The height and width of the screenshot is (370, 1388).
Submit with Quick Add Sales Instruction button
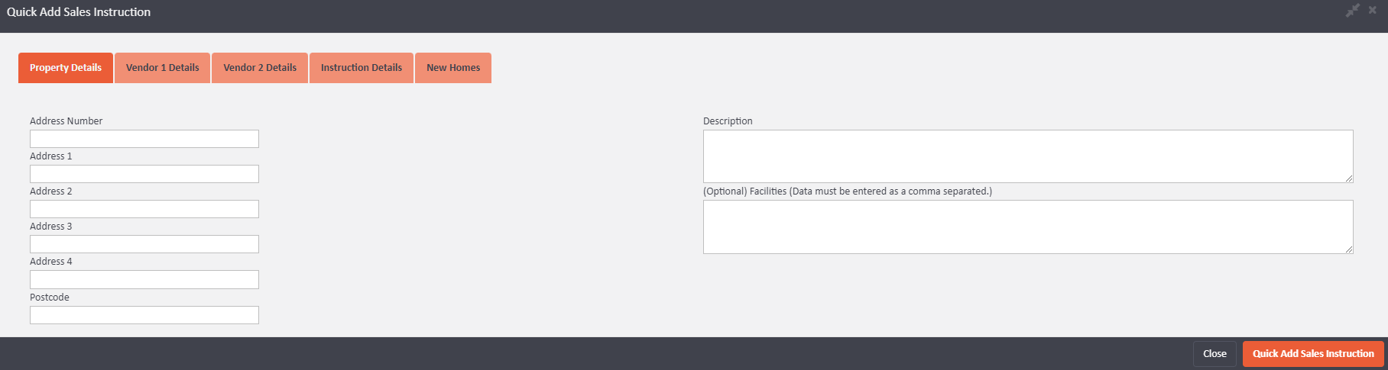pyautogui.click(x=1313, y=354)
